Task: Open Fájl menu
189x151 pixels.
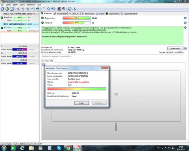Action: click(x=2, y=5)
